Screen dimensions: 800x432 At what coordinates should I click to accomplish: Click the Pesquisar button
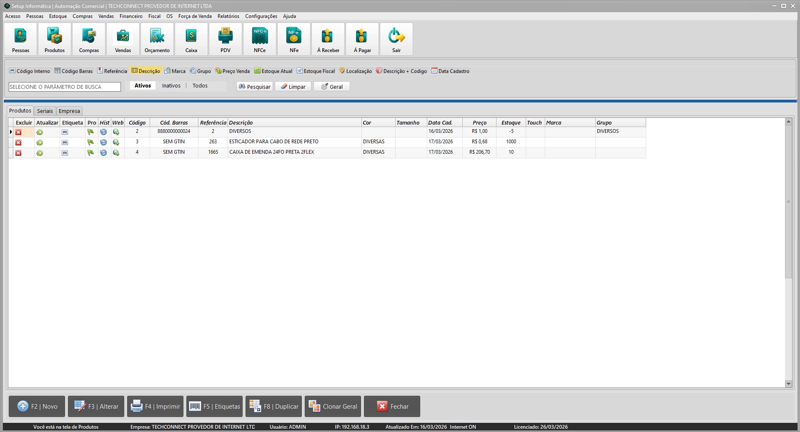click(255, 87)
